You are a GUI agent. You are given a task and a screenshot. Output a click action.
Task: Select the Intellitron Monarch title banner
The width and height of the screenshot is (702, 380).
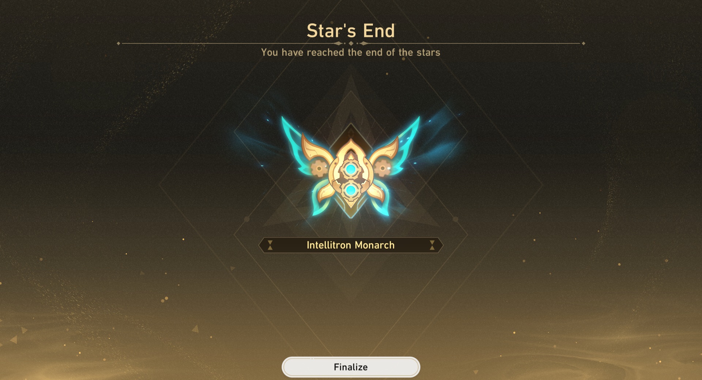point(351,245)
